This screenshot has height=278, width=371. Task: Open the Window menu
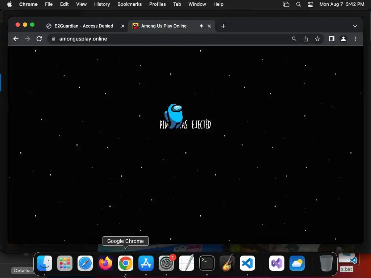(x=197, y=4)
